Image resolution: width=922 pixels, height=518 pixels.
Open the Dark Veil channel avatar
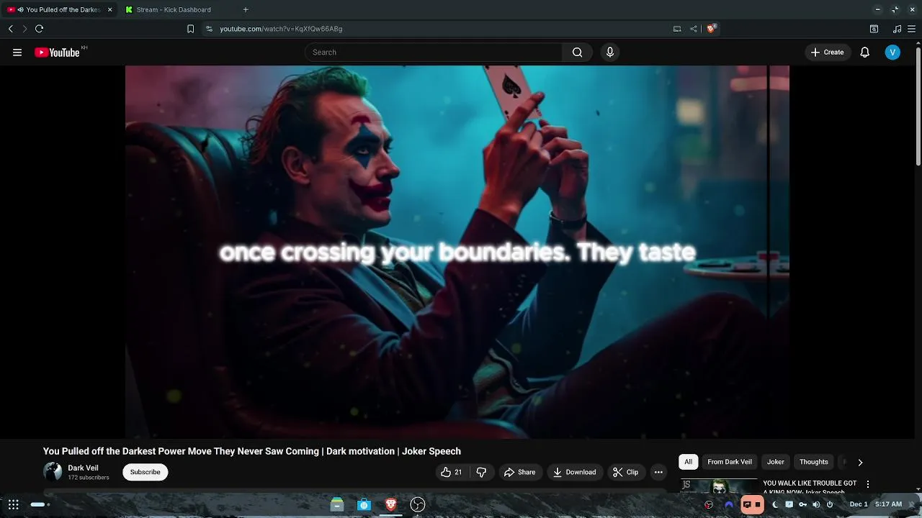53,472
